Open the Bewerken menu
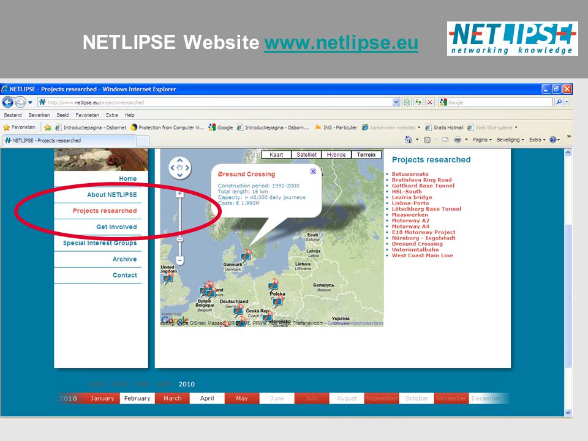Image resolution: width=588 pixels, height=441 pixels. (x=39, y=115)
